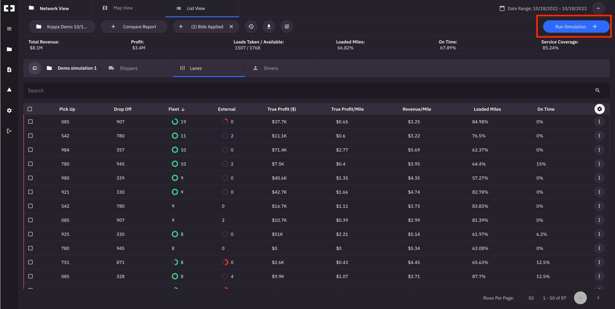Open the folders icon in the sidebar
Image resolution: width=615 pixels, height=309 pixels.
click(9, 49)
